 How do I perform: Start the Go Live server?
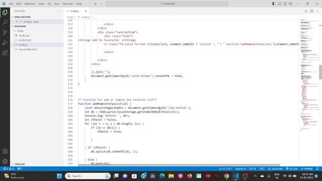[292, 169]
